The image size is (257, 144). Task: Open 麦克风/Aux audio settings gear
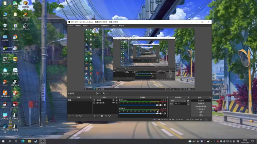[x=165, y=105]
